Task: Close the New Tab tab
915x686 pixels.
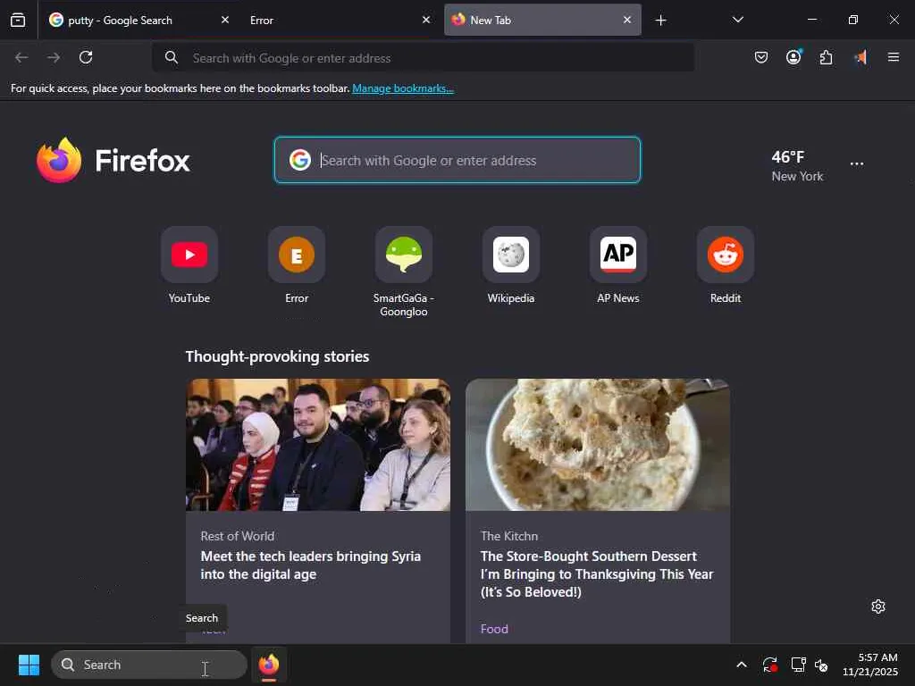Action: point(626,20)
